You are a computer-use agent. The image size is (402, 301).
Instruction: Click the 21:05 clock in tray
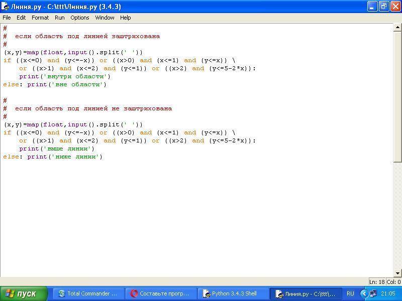point(388,293)
